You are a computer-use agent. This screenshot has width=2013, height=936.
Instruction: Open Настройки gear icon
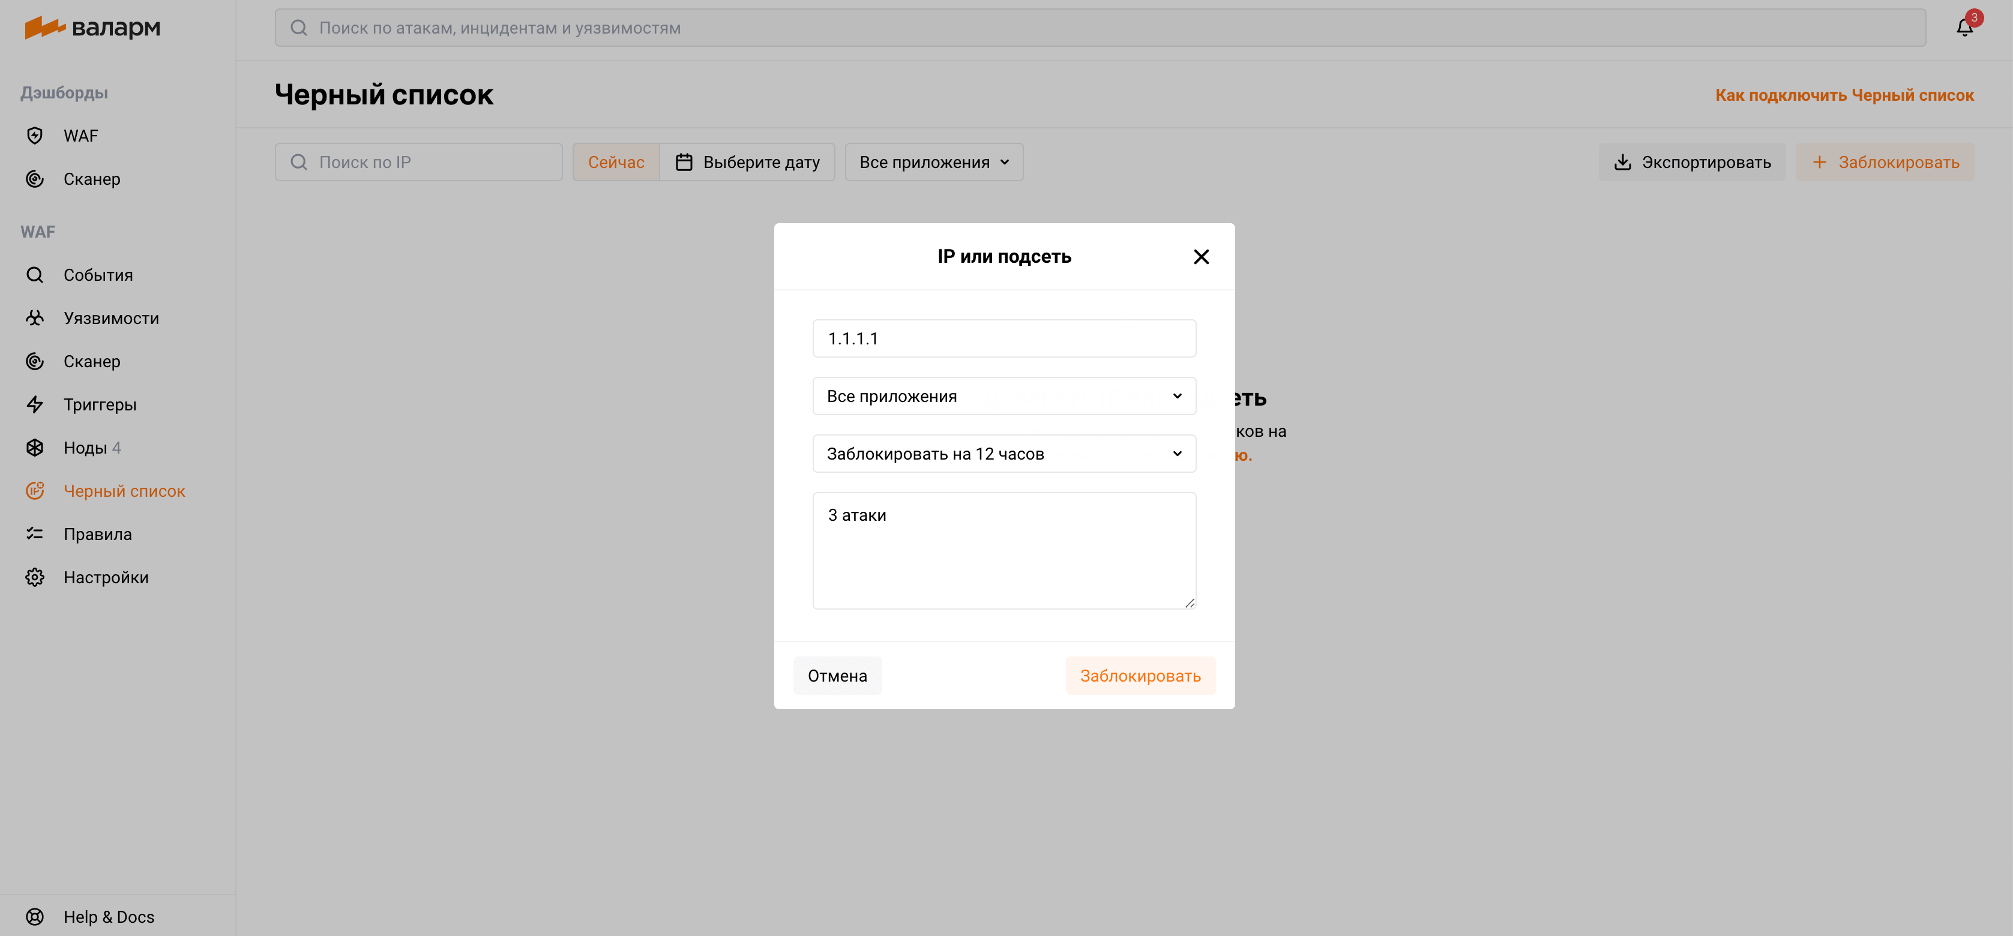(x=34, y=577)
